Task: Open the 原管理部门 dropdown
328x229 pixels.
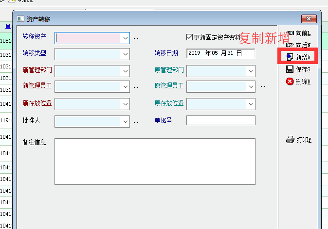Action: coord(251,71)
